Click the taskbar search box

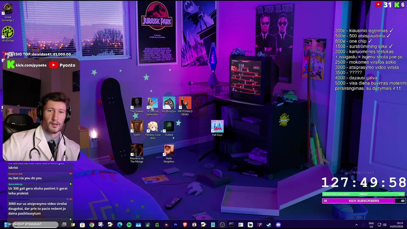coord(35,225)
